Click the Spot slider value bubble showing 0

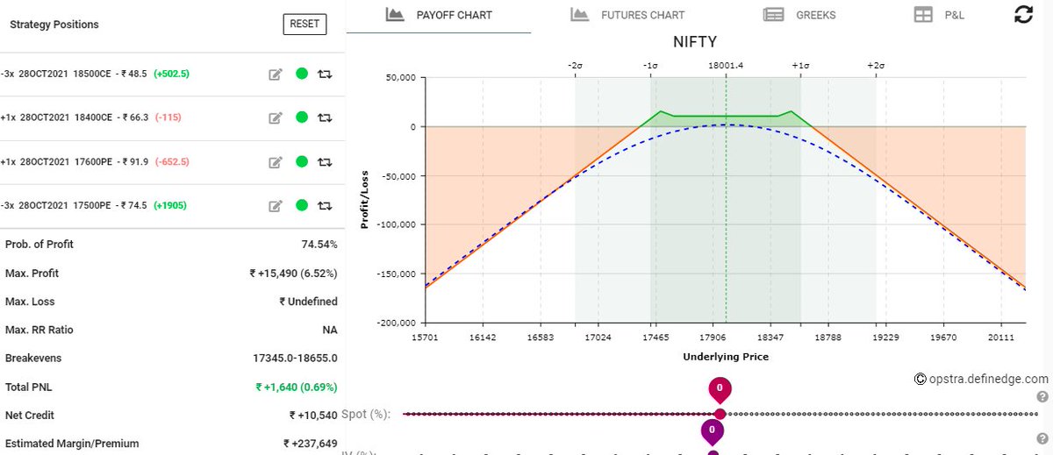click(720, 388)
